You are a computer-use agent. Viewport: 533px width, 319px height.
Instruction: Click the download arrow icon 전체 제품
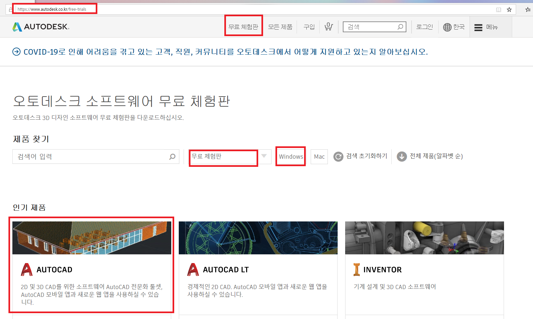click(x=402, y=157)
